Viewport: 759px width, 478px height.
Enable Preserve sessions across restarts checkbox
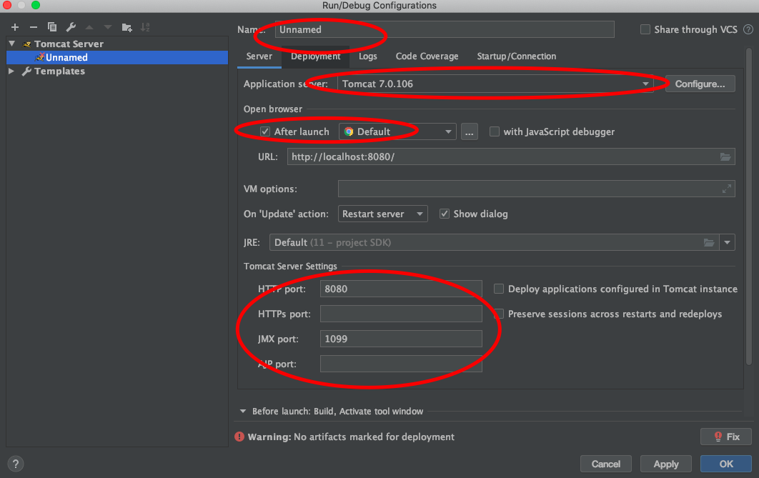click(x=499, y=314)
